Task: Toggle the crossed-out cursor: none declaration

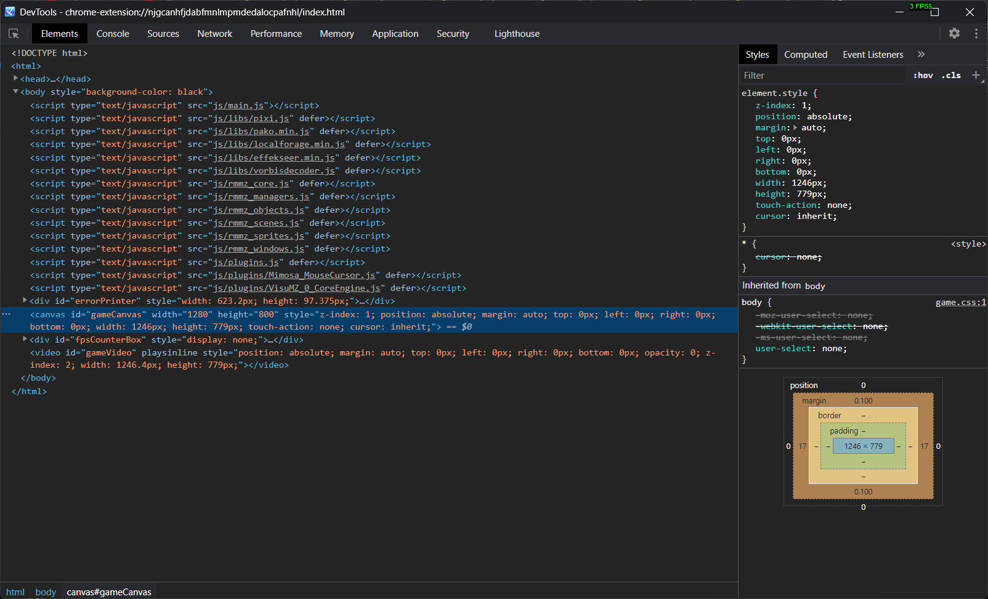Action: [x=789, y=256]
